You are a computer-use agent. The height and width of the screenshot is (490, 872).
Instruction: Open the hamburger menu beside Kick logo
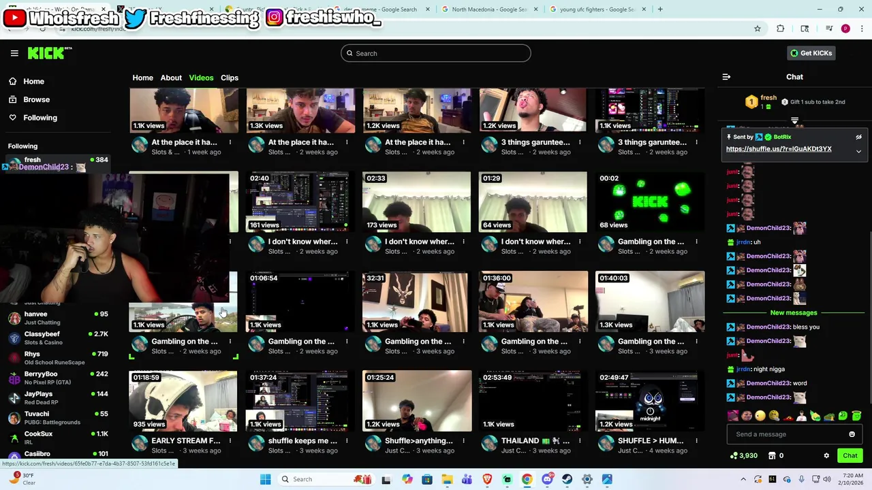point(14,53)
